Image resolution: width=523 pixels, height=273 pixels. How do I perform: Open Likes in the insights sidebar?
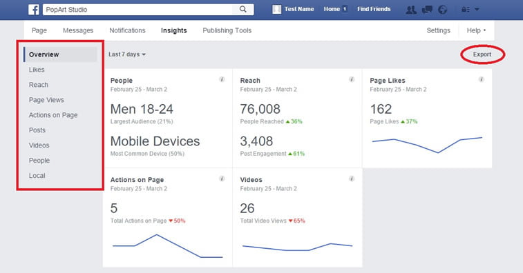[37, 70]
